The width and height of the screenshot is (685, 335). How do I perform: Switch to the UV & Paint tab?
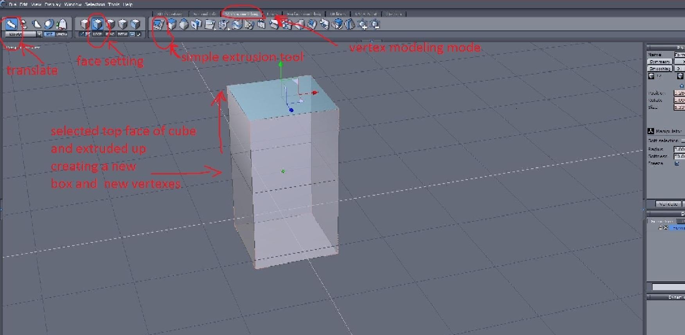pos(366,14)
